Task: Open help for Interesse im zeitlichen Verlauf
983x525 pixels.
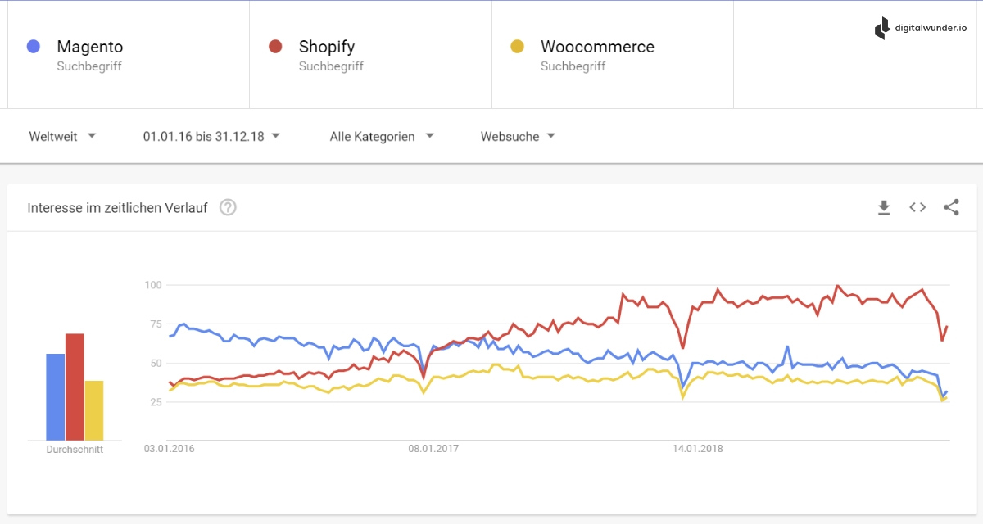Action: click(x=229, y=208)
